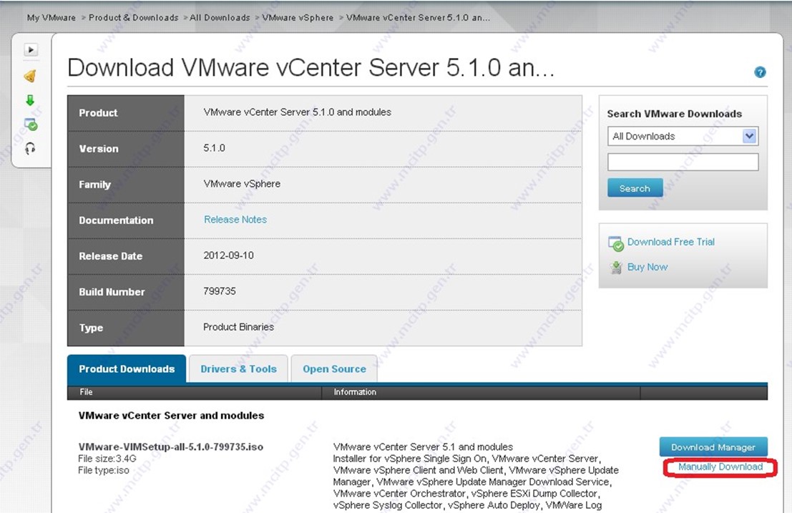The height and width of the screenshot is (513, 792).
Task: Click the version value 5.1.0
Action: (214, 148)
